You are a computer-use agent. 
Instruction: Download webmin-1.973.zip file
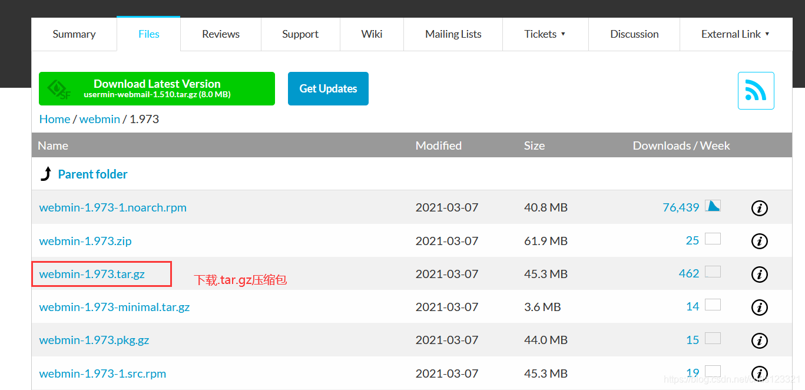[x=85, y=241]
